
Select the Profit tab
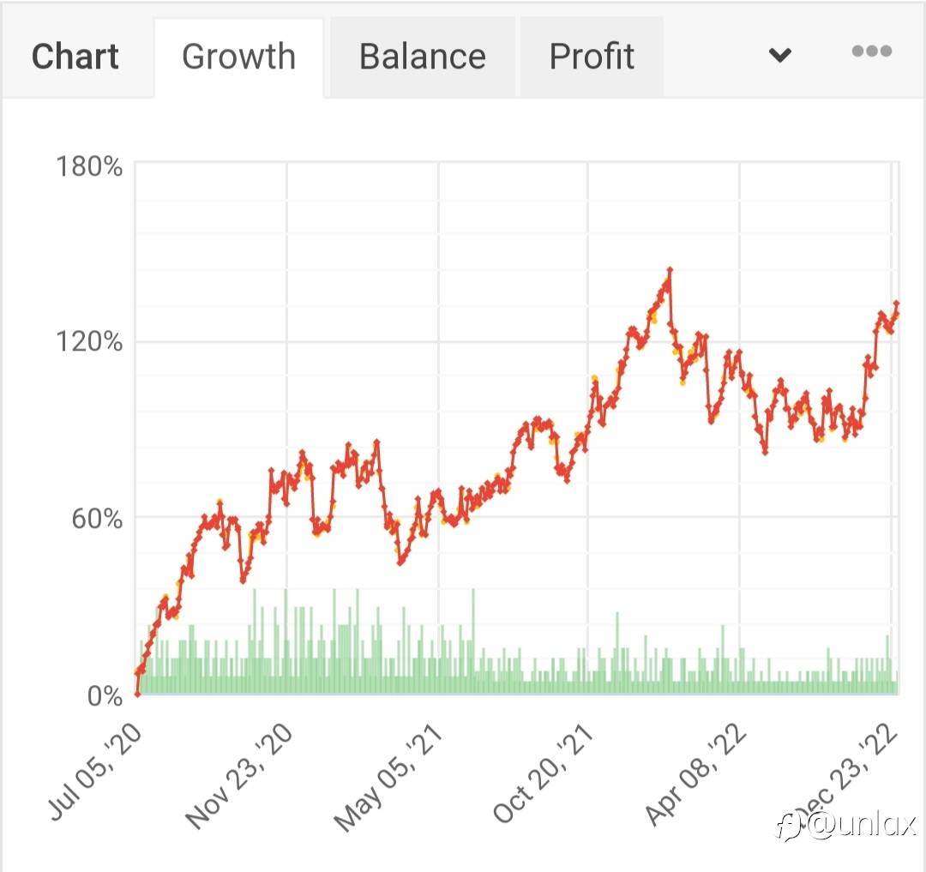tap(592, 57)
